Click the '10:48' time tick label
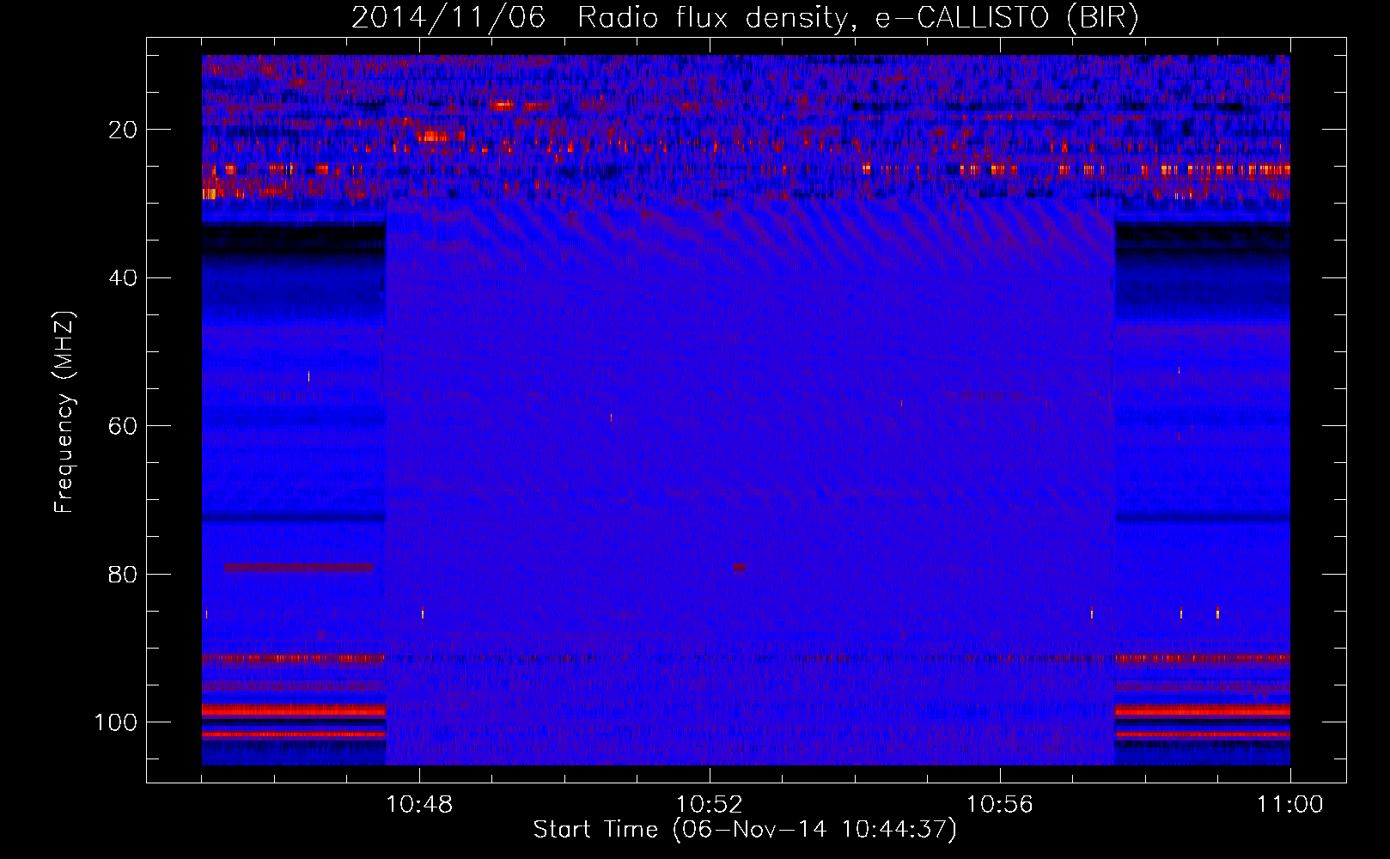Image resolution: width=1390 pixels, height=859 pixels. (x=419, y=805)
